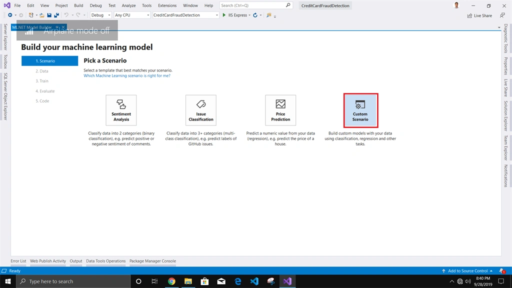
Task: Select the Sentiment Analysis scenario tile
Action: pyautogui.click(x=121, y=110)
